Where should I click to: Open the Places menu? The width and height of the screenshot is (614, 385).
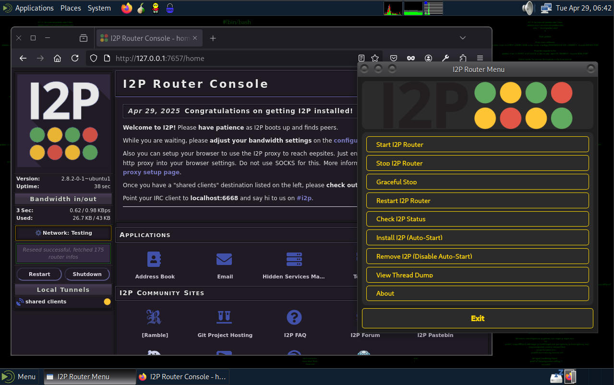click(x=71, y=8)
